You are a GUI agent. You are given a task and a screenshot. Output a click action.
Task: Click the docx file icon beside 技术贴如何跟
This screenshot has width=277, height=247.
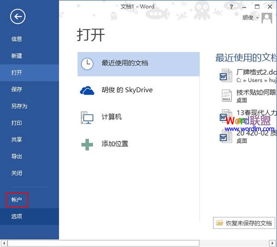227,96
